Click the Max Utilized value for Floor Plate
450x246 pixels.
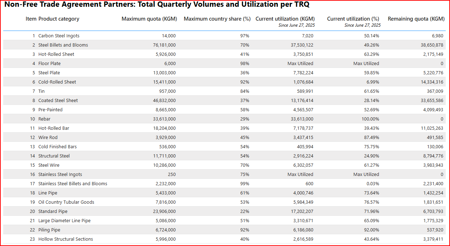pyautogui.click(x=302, y=63)
